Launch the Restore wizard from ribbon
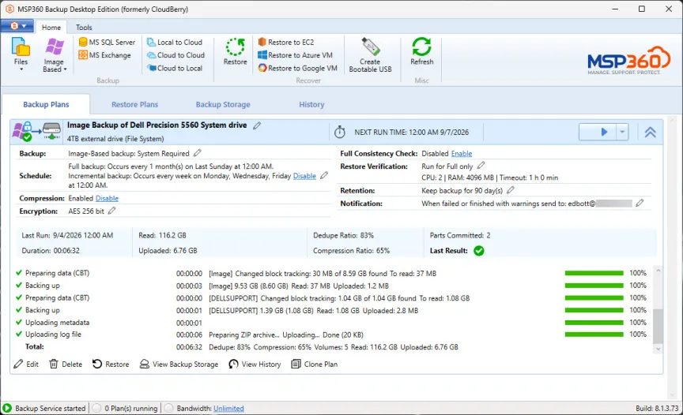 click(x=236, y=52)
